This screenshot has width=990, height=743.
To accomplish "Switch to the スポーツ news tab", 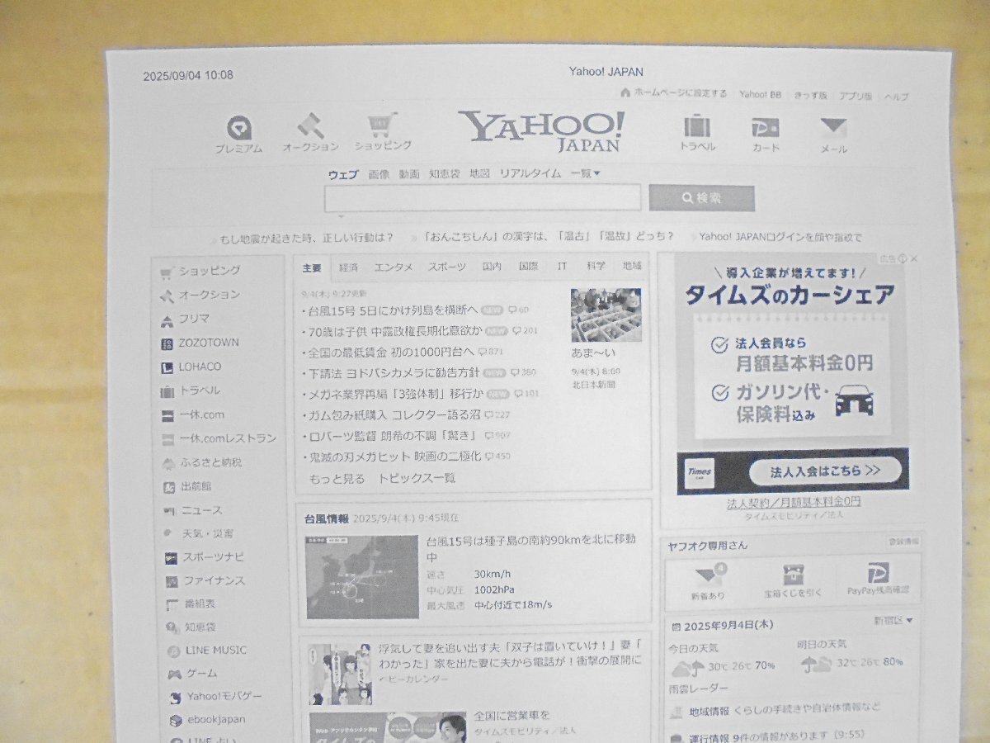I will click(446, 267).
